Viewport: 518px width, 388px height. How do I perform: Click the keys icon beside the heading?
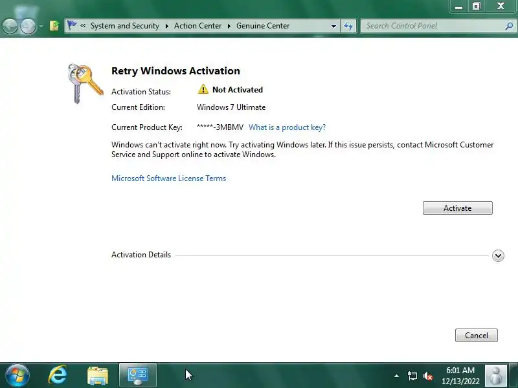pyautogui.click(x=85, y=83)
